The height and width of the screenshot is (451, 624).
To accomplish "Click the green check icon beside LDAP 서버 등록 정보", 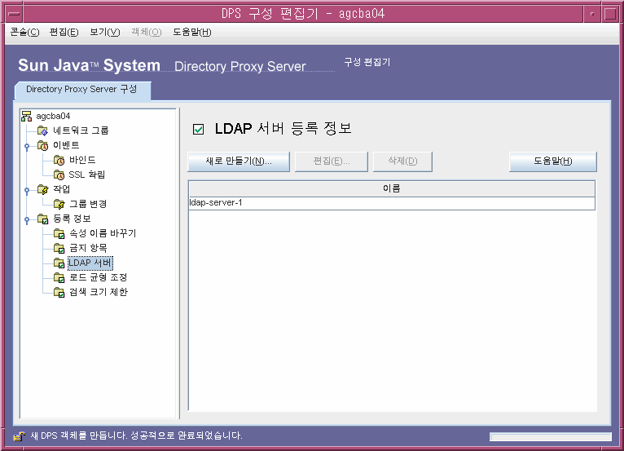I will click(198, 129).
